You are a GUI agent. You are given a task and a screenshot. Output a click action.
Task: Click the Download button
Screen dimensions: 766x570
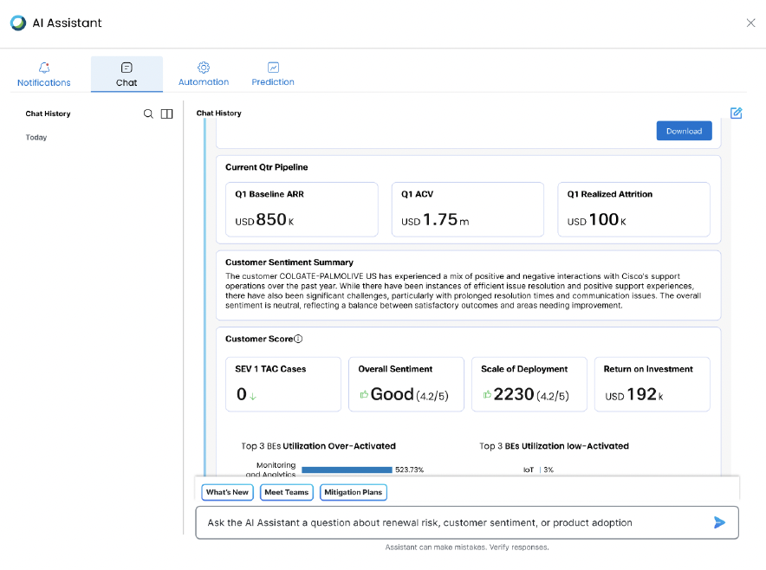pyautogui.click(x=684, y=131)
